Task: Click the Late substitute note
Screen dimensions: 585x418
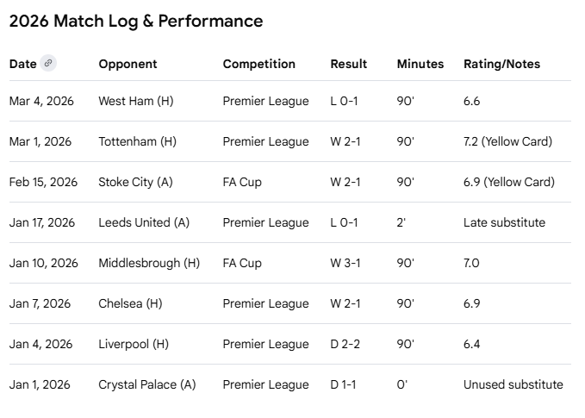Action: coord(504,222)
